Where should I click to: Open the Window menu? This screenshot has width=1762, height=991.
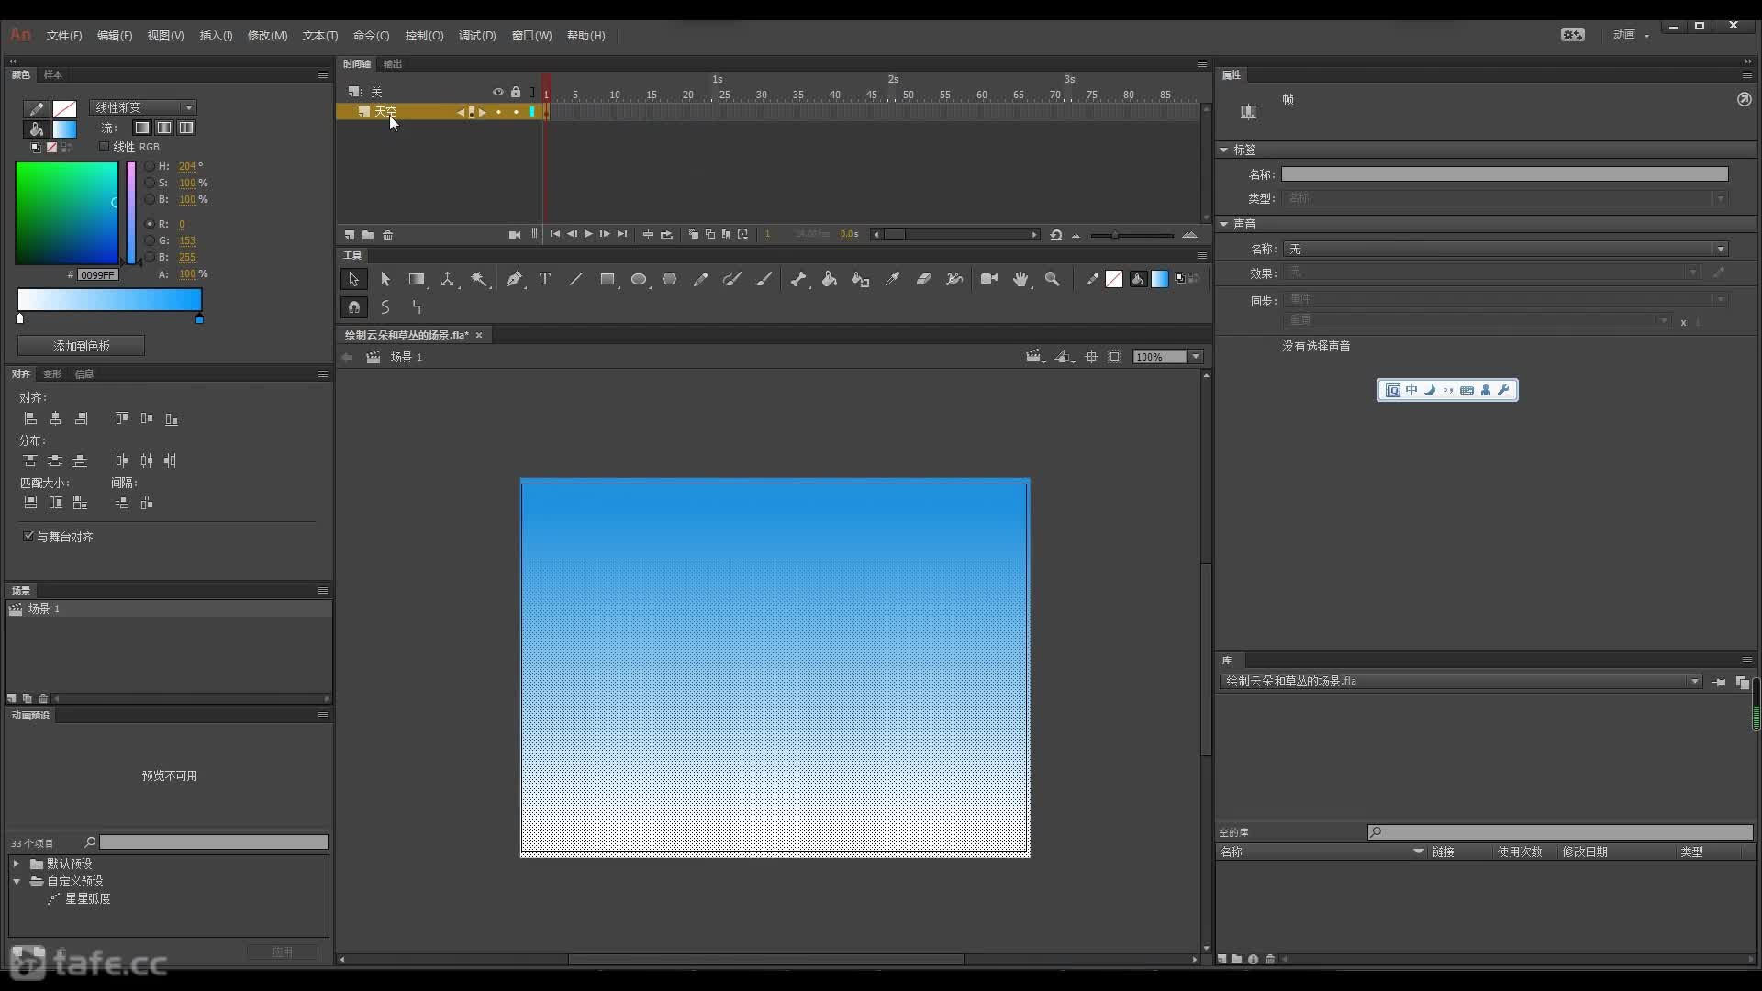(531, 36)
